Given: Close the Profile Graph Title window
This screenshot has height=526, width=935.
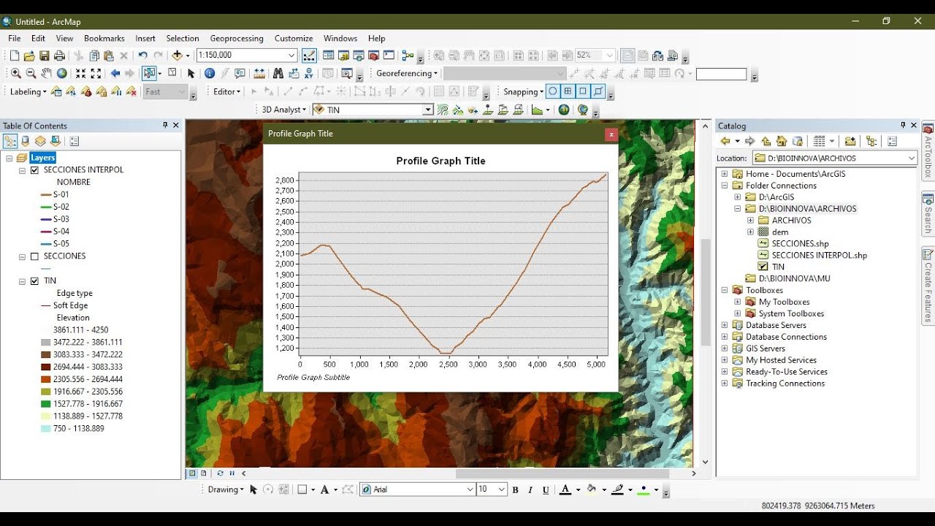Looking at the screenshot, I should (611, 134).
